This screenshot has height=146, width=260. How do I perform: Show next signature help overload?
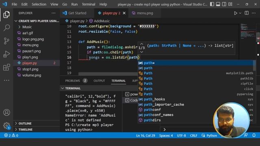pos(142,52)
